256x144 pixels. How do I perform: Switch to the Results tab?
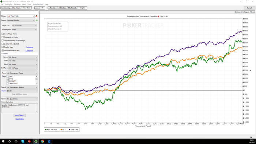click(53, 8)
